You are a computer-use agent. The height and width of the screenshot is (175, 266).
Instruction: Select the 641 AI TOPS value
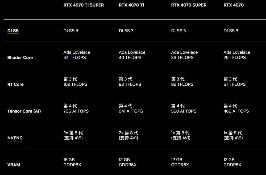click(x=131, y=111)
